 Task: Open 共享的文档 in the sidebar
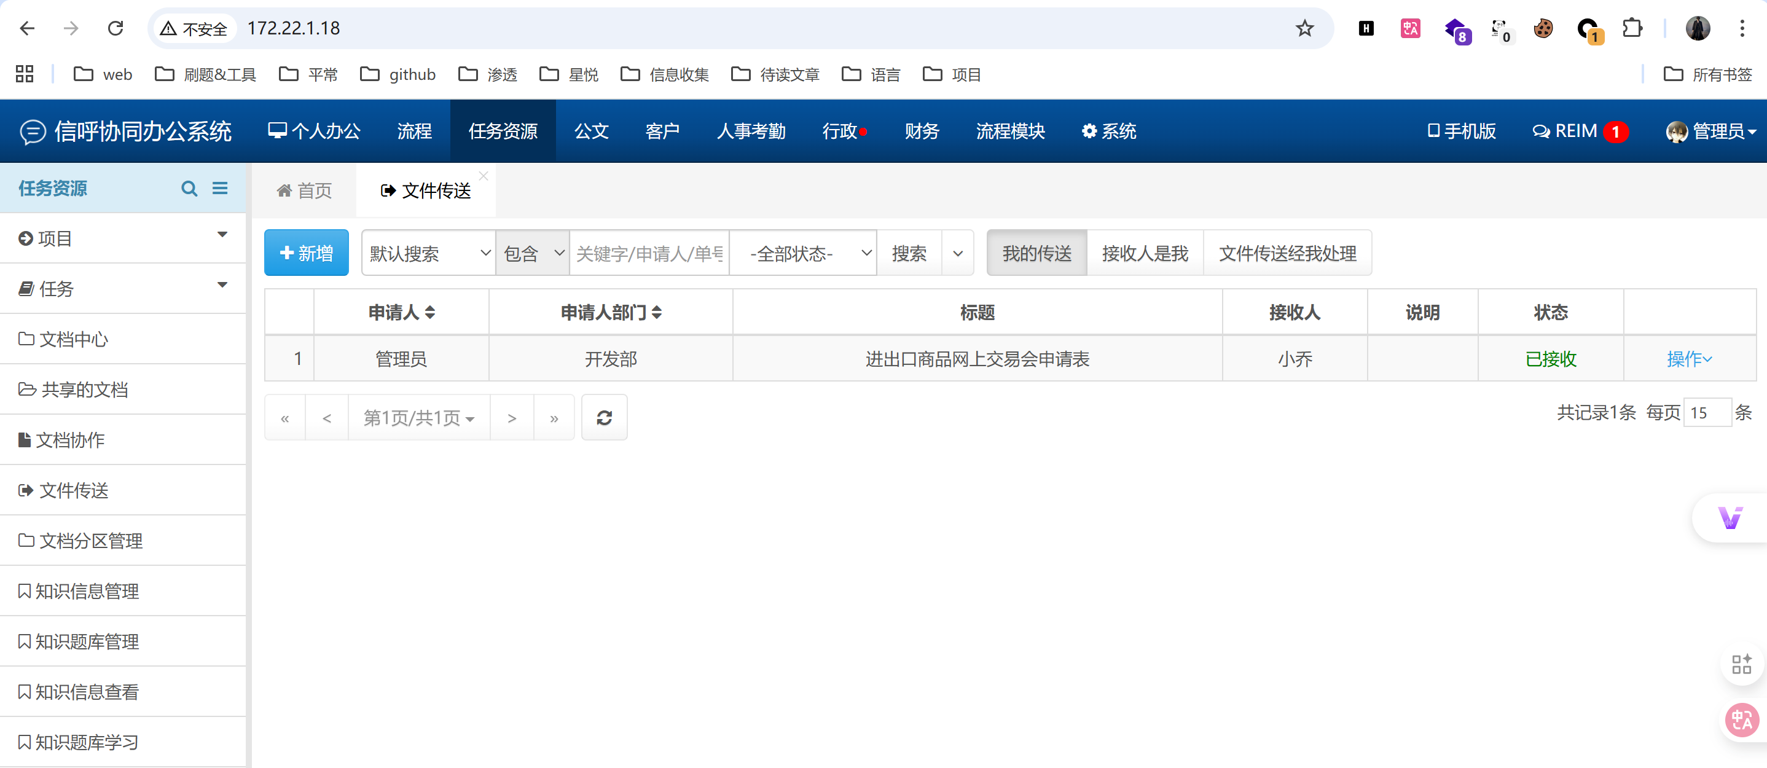click(123, 390)
